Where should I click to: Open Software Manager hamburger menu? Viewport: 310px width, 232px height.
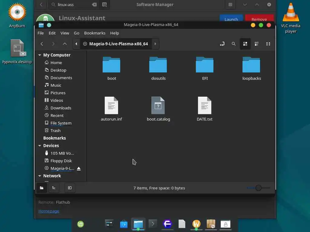click(230, 5)
